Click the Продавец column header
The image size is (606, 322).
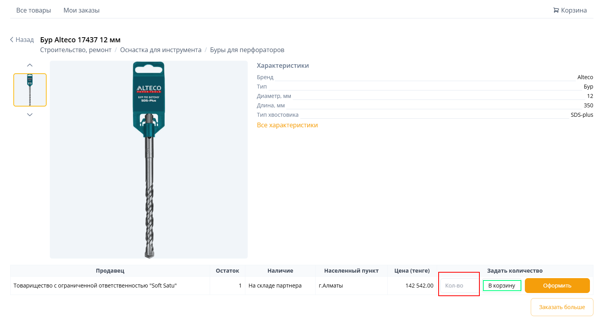[110, 271]
